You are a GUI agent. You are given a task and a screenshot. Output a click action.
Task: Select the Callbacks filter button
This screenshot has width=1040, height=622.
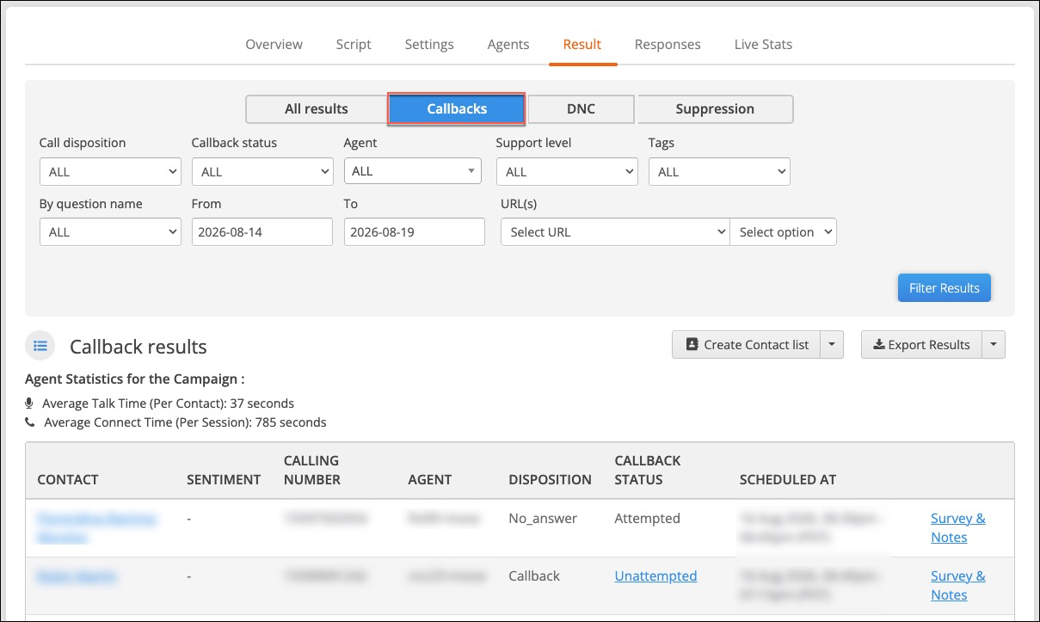(x=457, y=109)
